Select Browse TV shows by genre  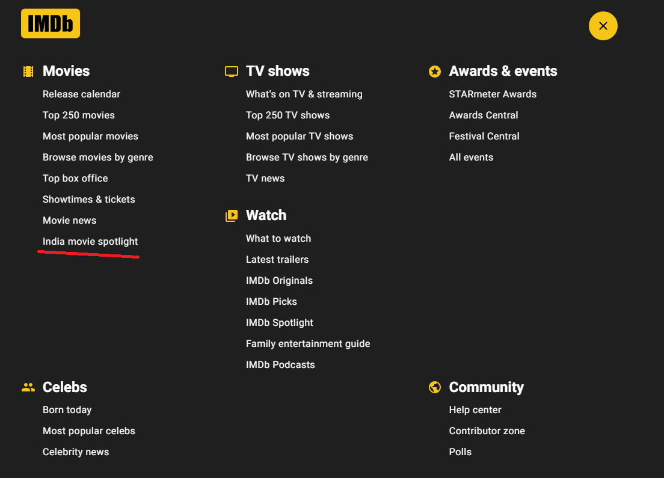pyautogui.click(x=307, y=158)
